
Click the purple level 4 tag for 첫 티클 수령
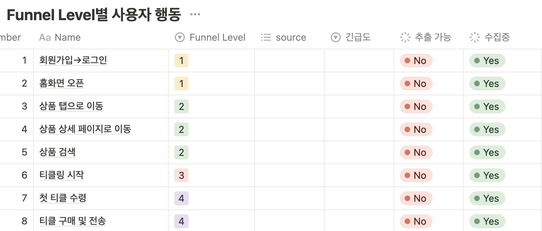pyautogui.click(x=181, y=198)
